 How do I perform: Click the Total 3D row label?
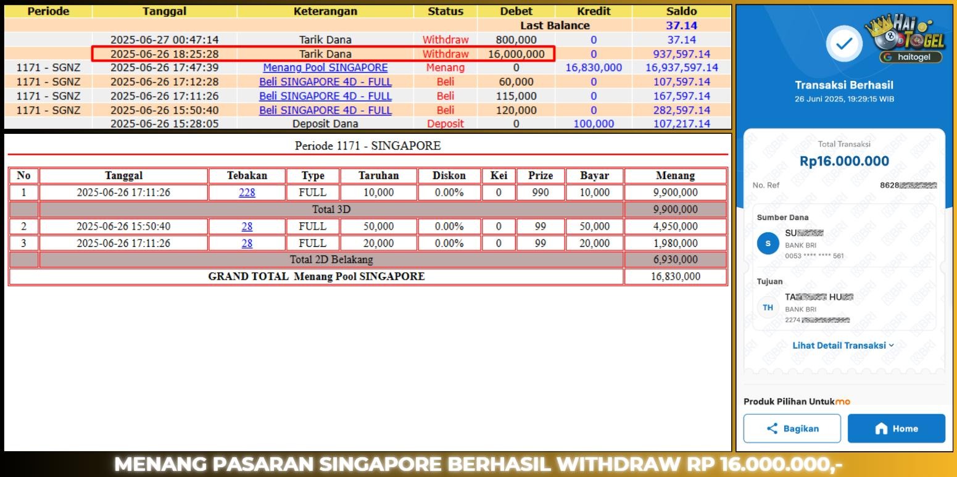331,209
